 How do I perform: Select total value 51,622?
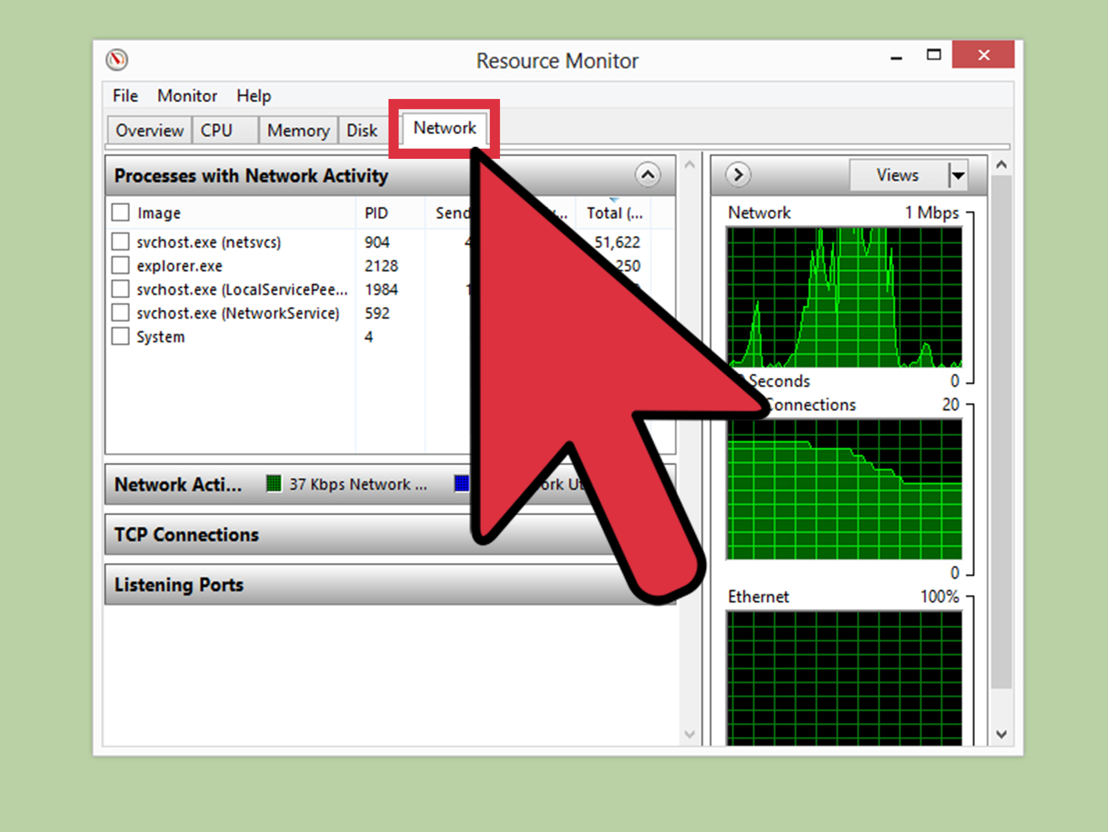pos(617,242)
